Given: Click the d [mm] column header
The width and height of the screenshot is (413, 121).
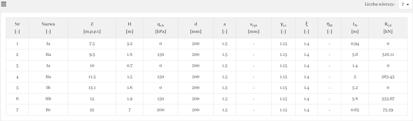Looking at the screenshot, I should (196, 28).
